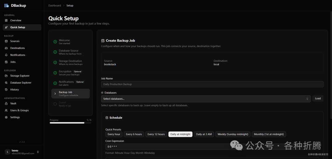Open Jobs in the sidebar
The image size is (332, 159).
click(13, 62)
